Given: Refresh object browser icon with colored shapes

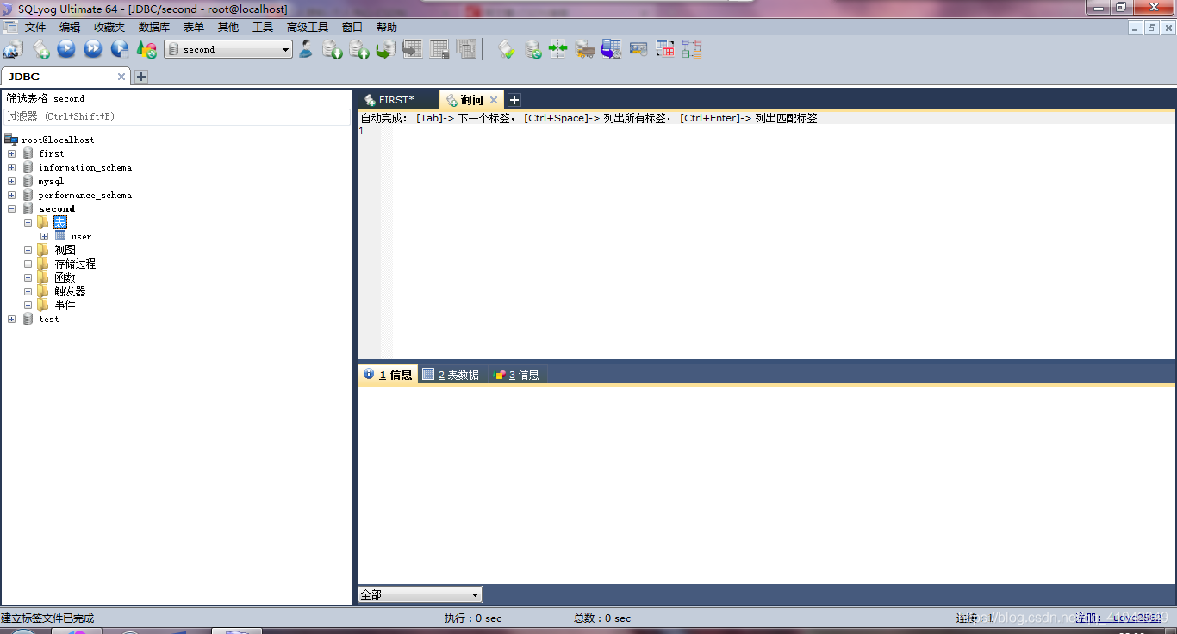Looking at the screenshot, I should (x=146, y=49).
